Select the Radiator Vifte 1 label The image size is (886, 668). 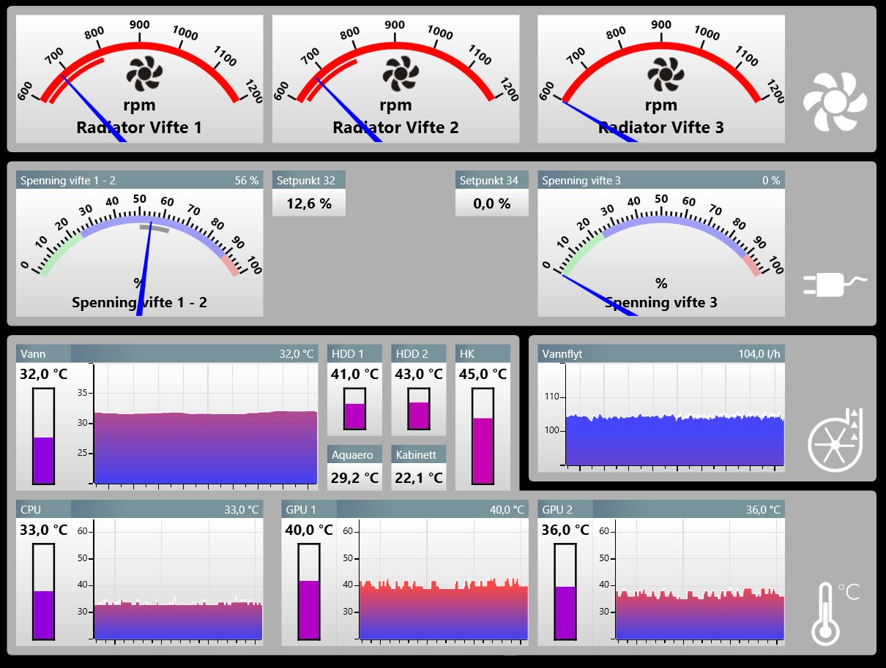pos(139,127)
